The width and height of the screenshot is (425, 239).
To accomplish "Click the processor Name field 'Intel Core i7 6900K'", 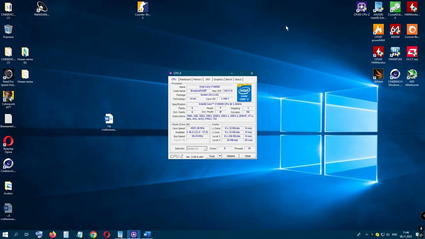I will (210, 87).
